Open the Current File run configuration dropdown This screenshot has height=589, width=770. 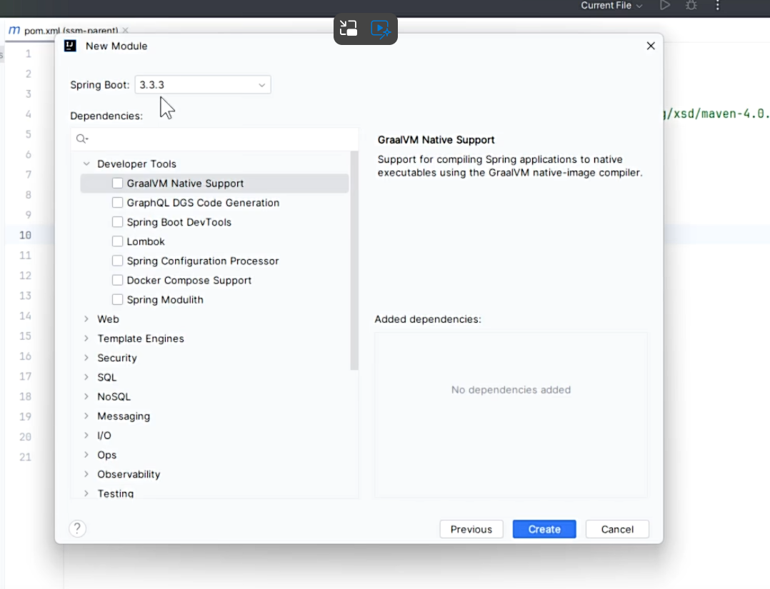[611, 6]
